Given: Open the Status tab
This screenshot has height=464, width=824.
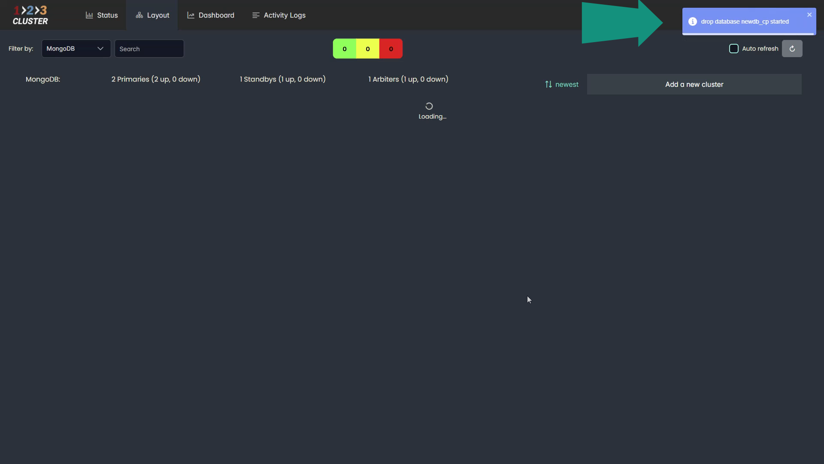Looking at the screenshot, I should tap(102, 15).
